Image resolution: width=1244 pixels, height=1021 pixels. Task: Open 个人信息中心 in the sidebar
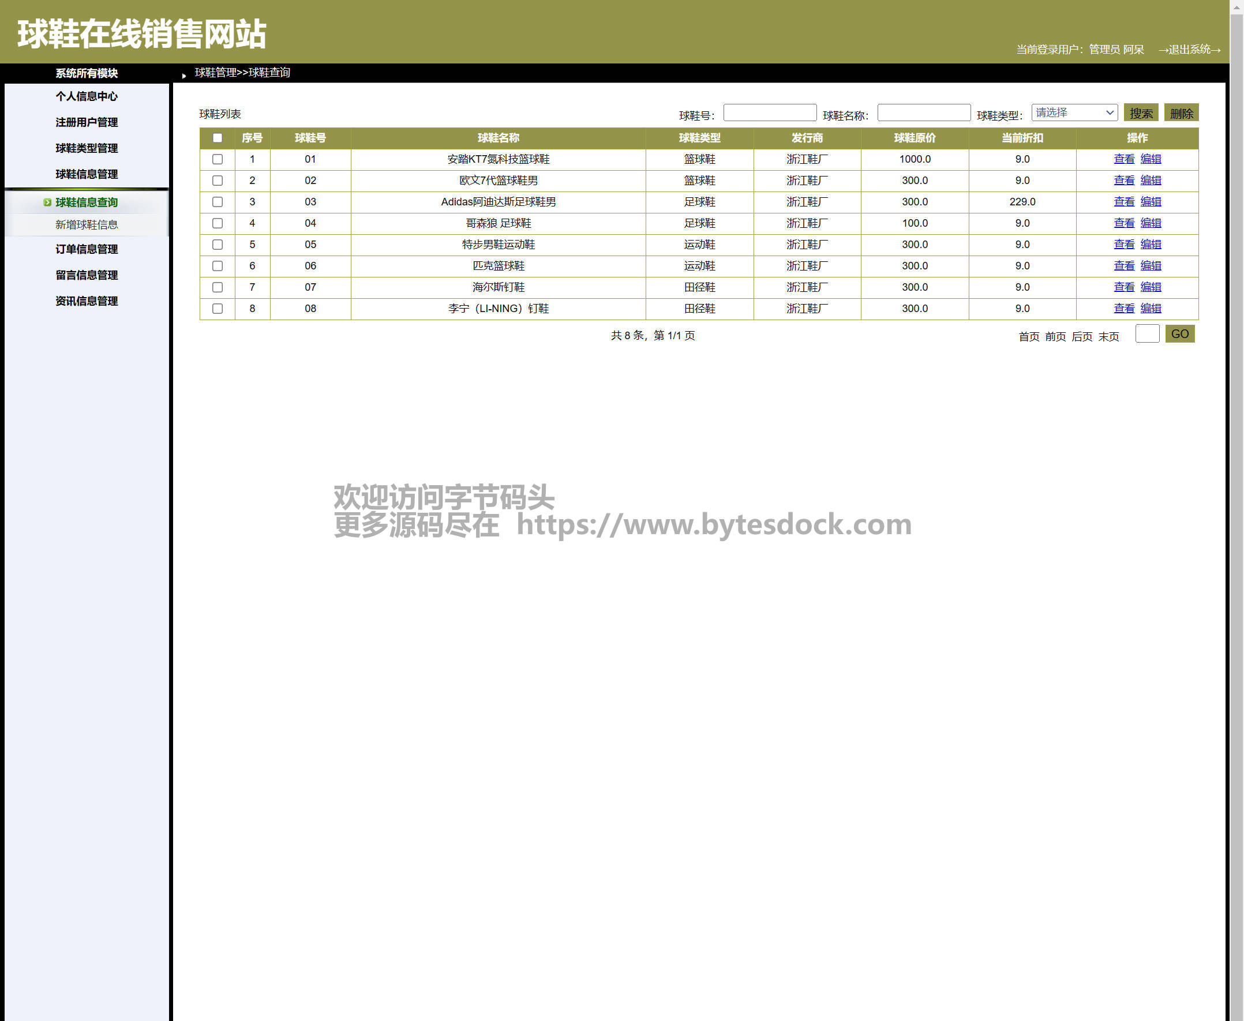pos(87,96)
